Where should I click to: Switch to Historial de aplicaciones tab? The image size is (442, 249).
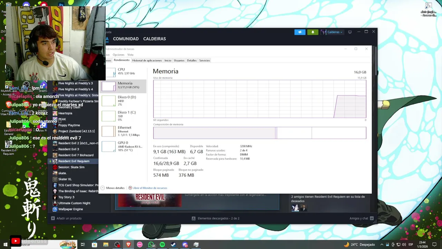[x=147, y=61]
